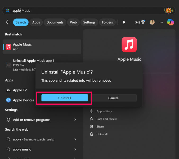Click the Share icon in preview pane
This screenshot has width=179, height=159.
(x=92, y=127)
